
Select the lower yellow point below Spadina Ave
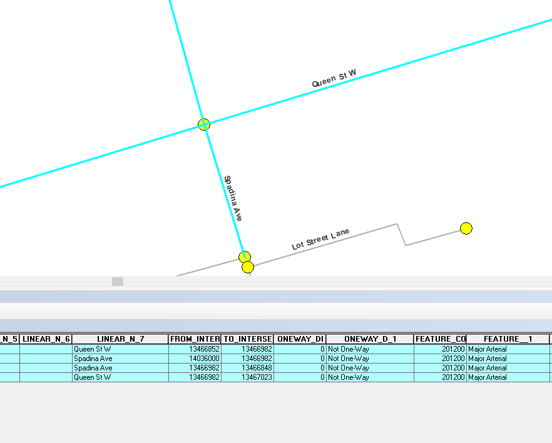coord(247,267)
